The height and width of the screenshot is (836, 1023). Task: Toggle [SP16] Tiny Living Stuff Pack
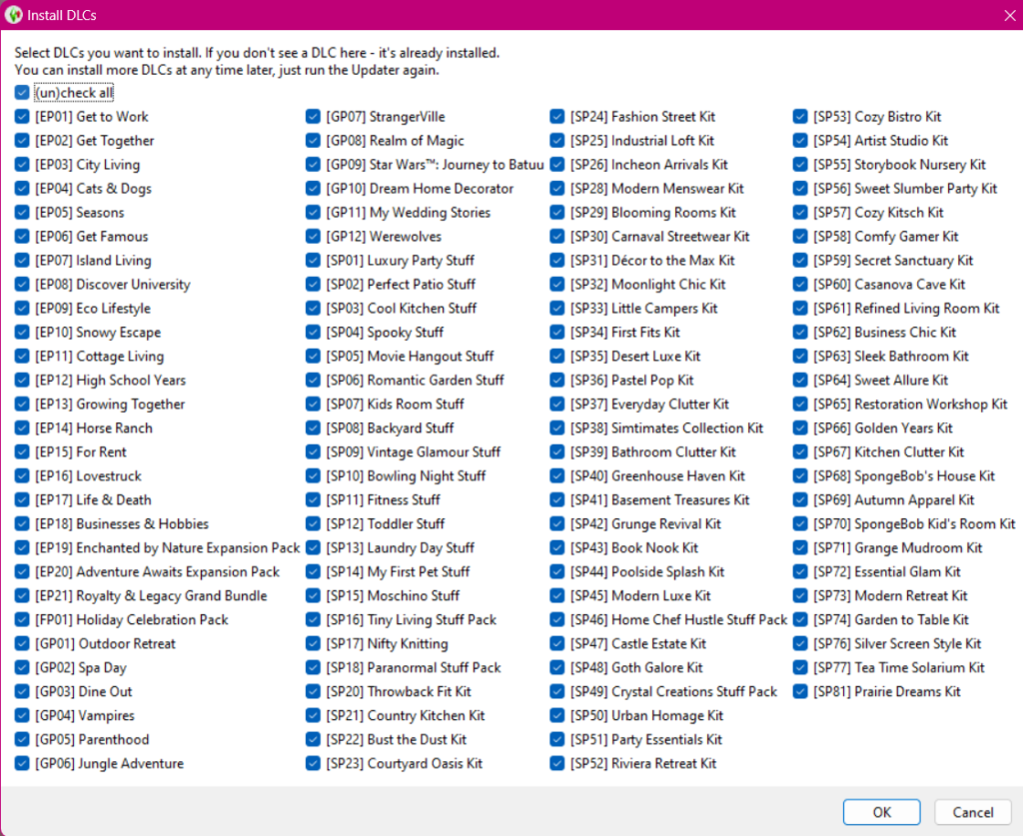click(x=313, y=620)
